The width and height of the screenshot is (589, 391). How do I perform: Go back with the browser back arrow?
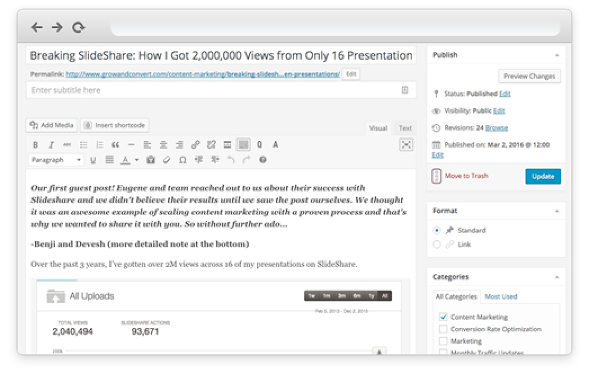tap(37, 27)
